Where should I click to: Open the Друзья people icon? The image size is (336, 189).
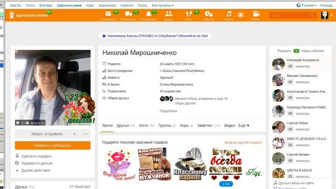(x=169, y=14)
